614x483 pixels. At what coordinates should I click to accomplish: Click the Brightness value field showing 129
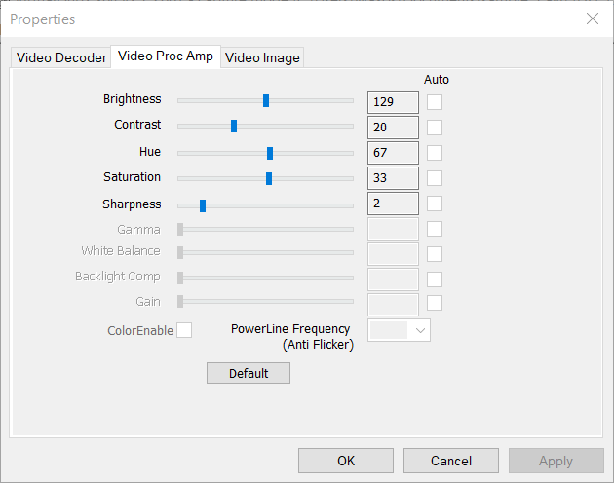393,101
